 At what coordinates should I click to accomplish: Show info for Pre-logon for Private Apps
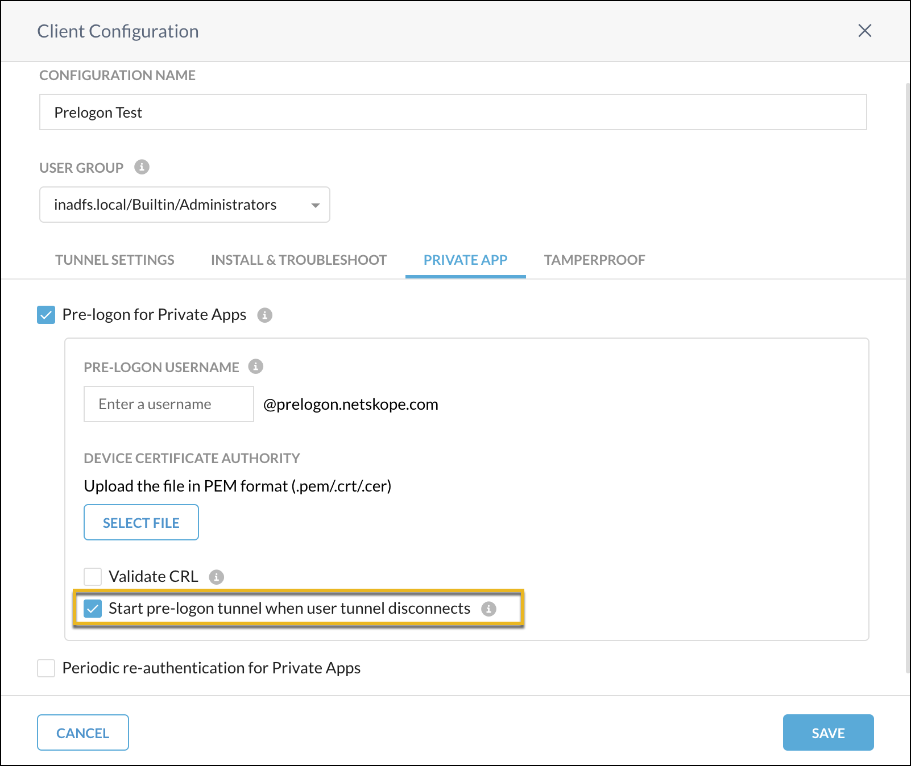point(264,315)
